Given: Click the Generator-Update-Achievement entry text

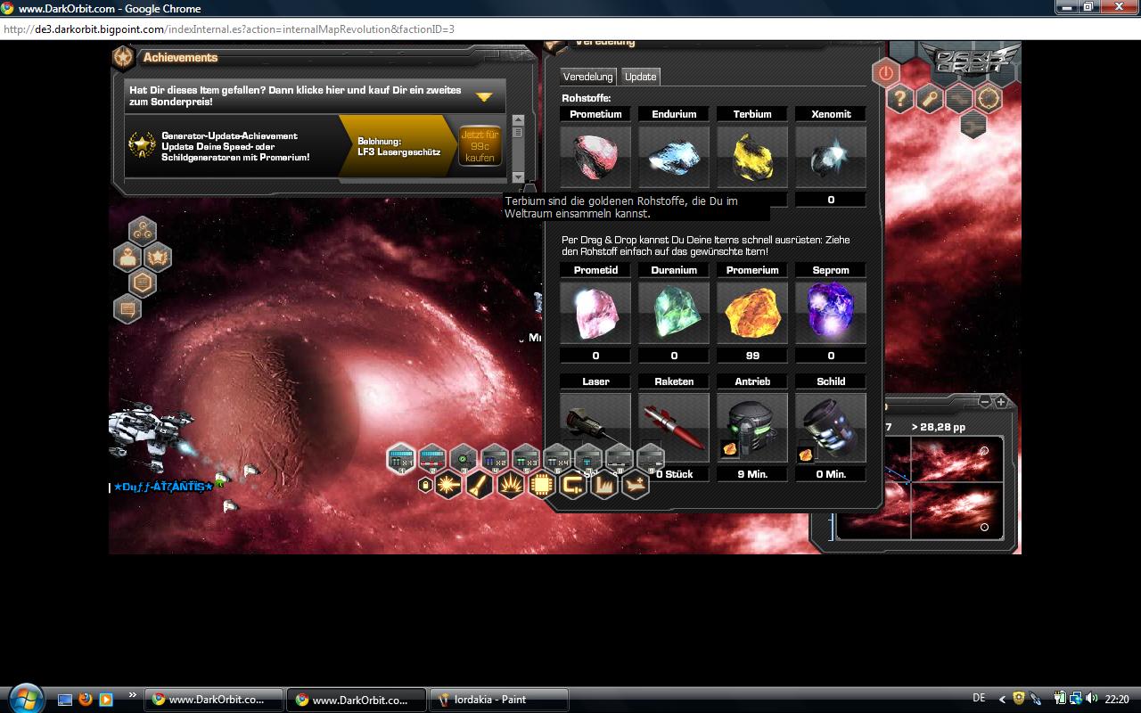Looking at the screenshot, I should click(235, 146).
